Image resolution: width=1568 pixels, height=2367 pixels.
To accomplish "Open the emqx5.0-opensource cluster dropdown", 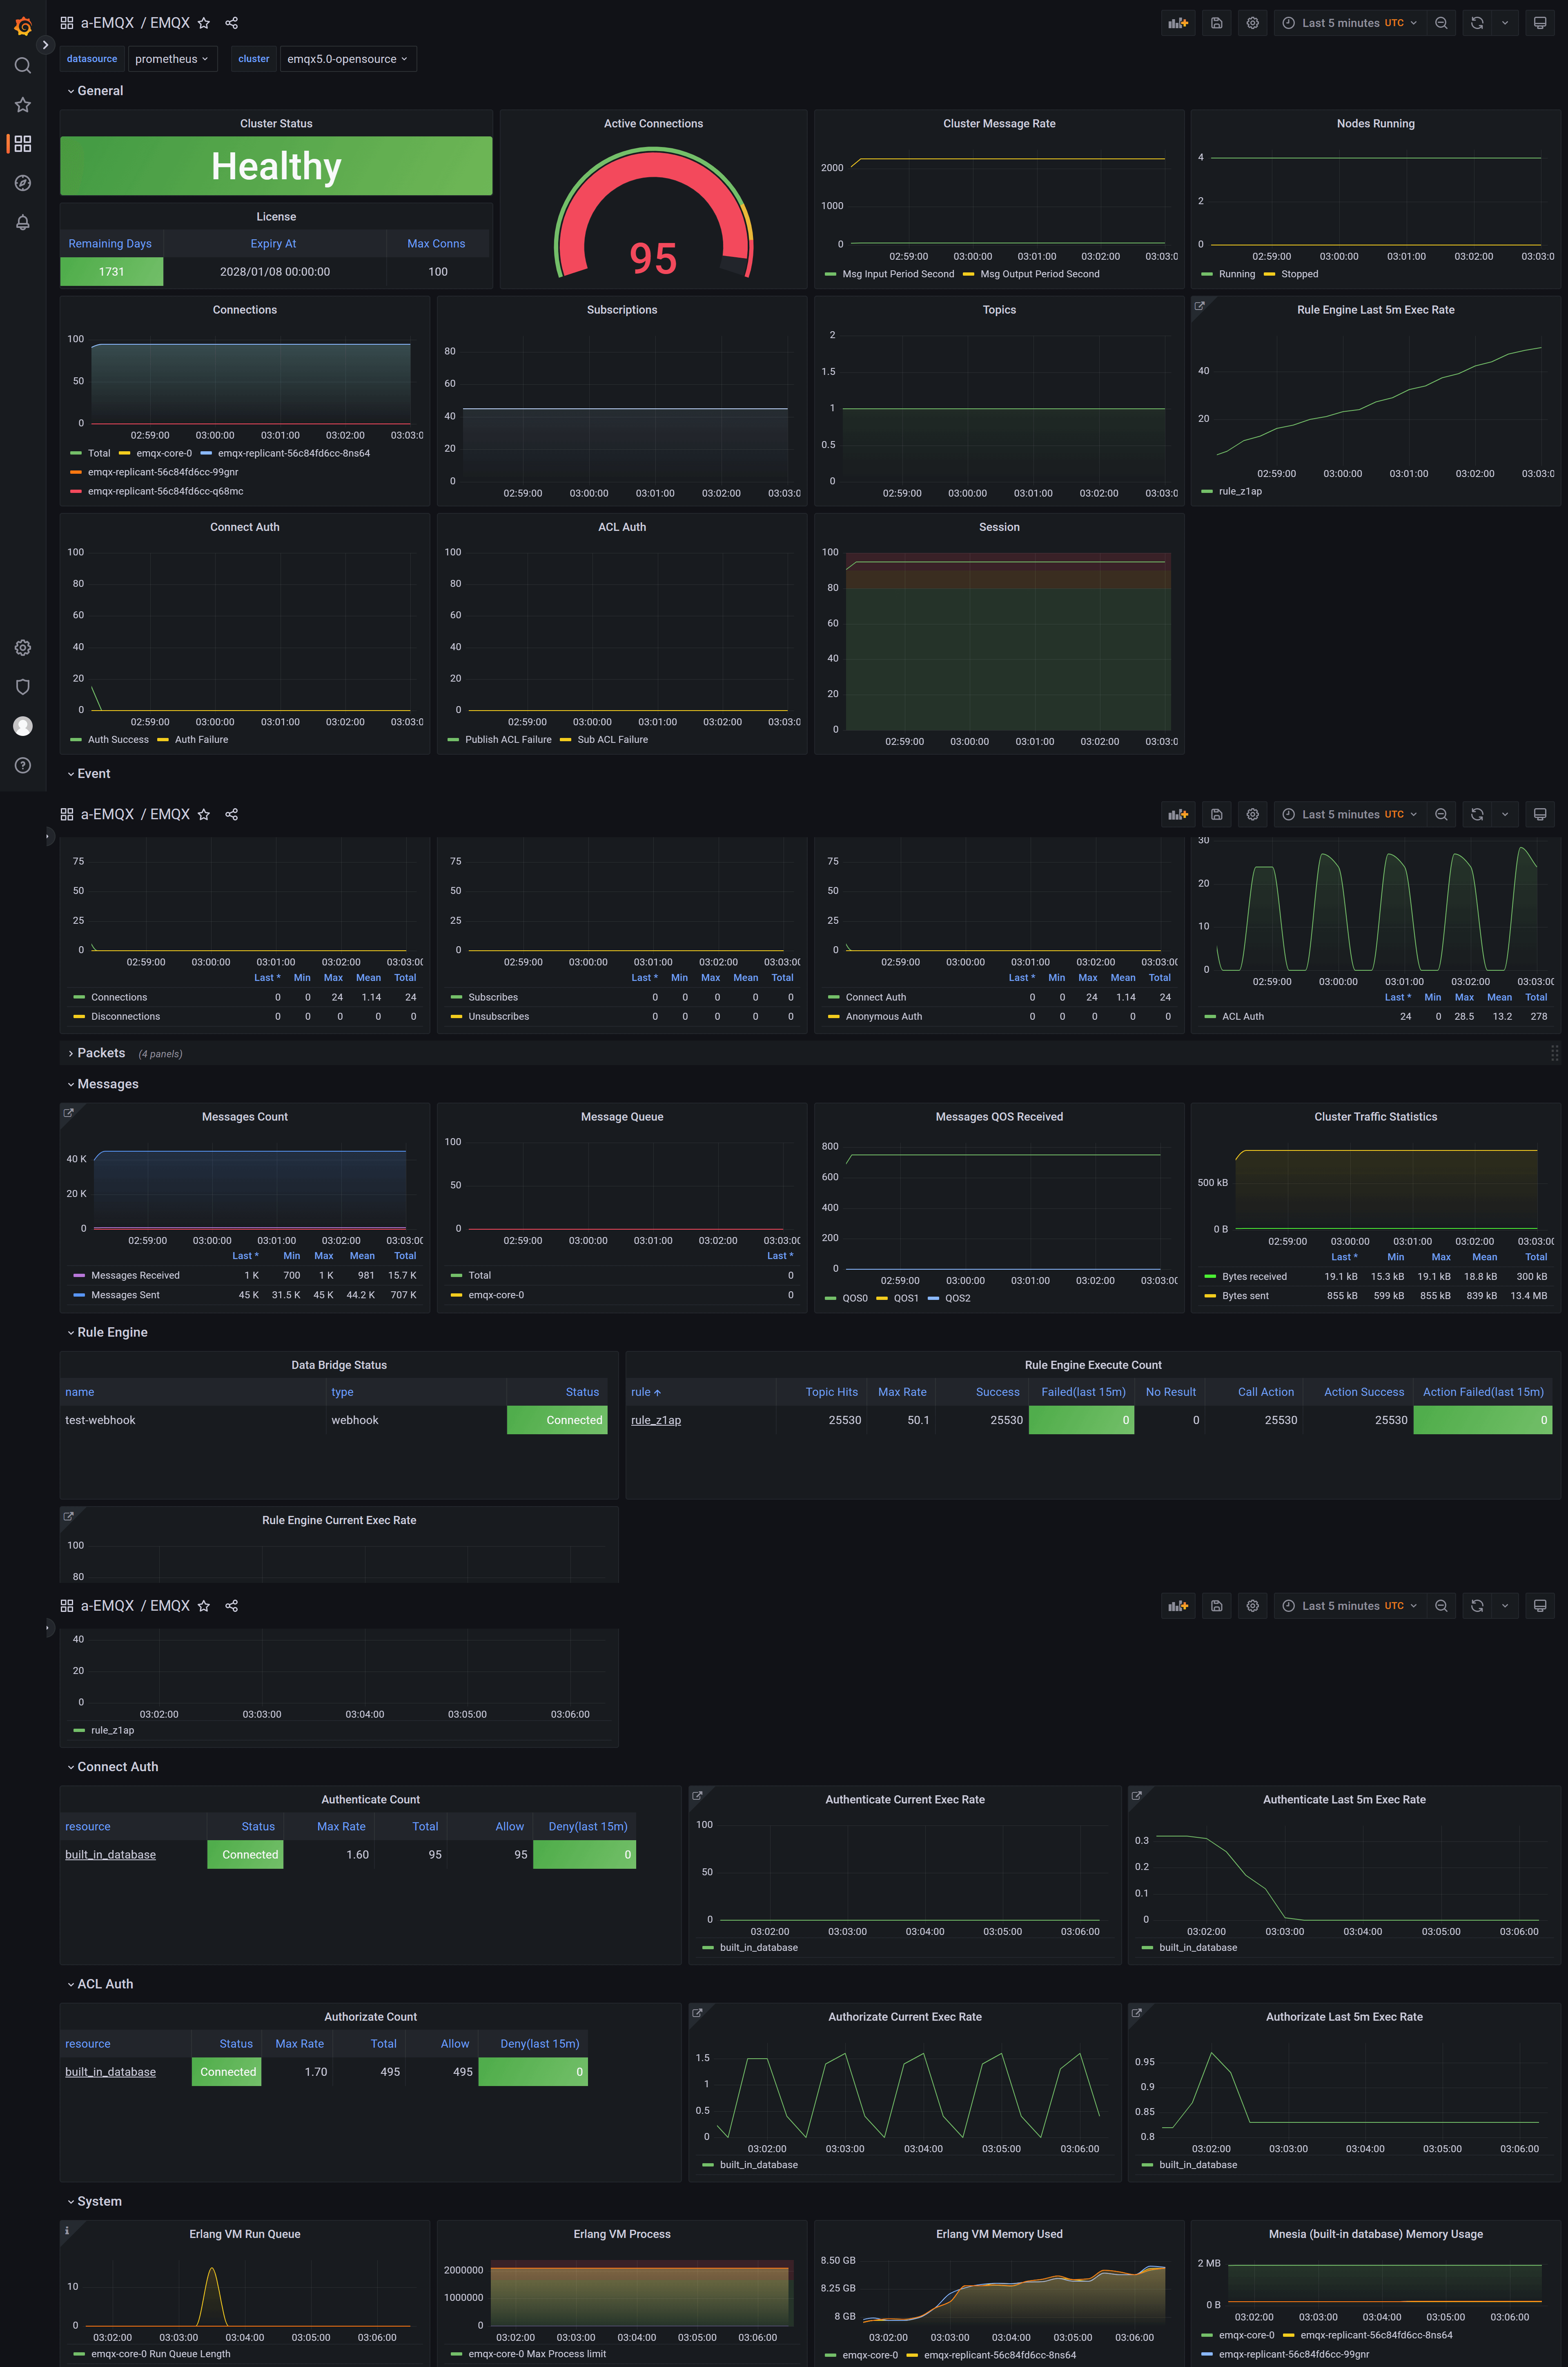I will (x=347, y=59).
